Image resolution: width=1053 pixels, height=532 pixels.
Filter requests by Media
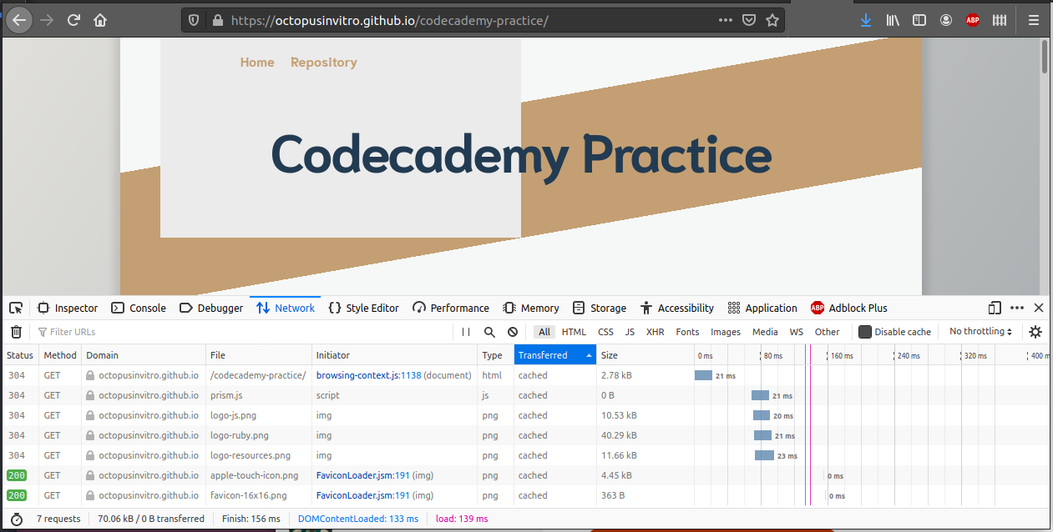765,332
